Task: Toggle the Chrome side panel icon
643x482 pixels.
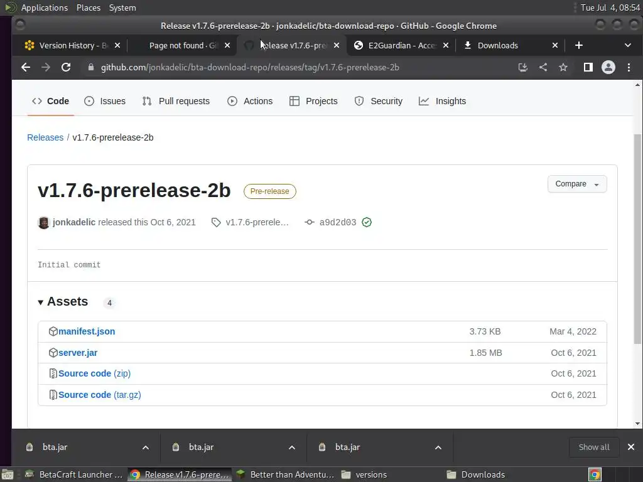Action: (x=588, y=67)
